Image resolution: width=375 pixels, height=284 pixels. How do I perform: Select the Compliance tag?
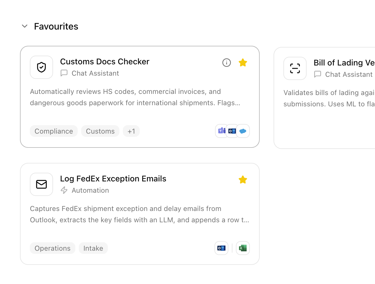point(54,131)
